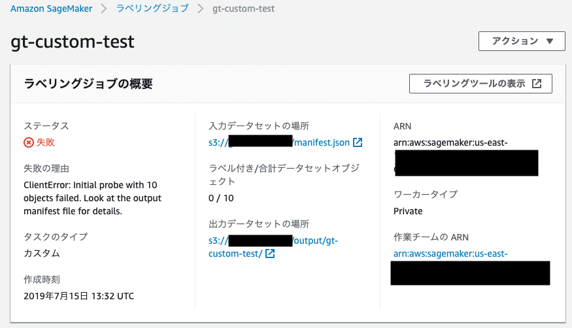Viewport: 572px width, 328px height.
Task: Select the 2019年7月15日 13:32 UTC timestamp
Action: point(79,296)
